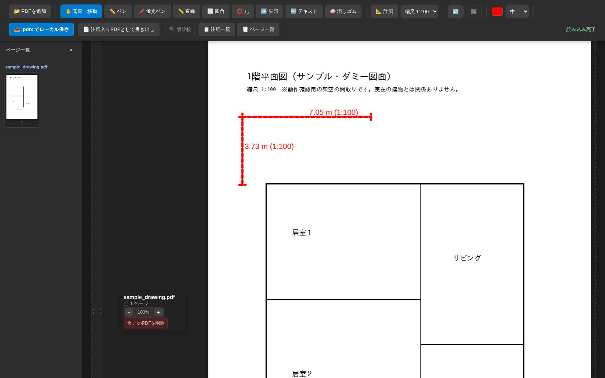The width and height of the screenshot is (605, 378).
Task: Select the ペン (pen) tool
Action: point(118,11)
